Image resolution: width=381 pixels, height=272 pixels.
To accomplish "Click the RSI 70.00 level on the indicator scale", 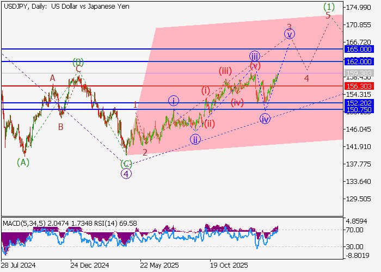I will (x=357, y=230).
